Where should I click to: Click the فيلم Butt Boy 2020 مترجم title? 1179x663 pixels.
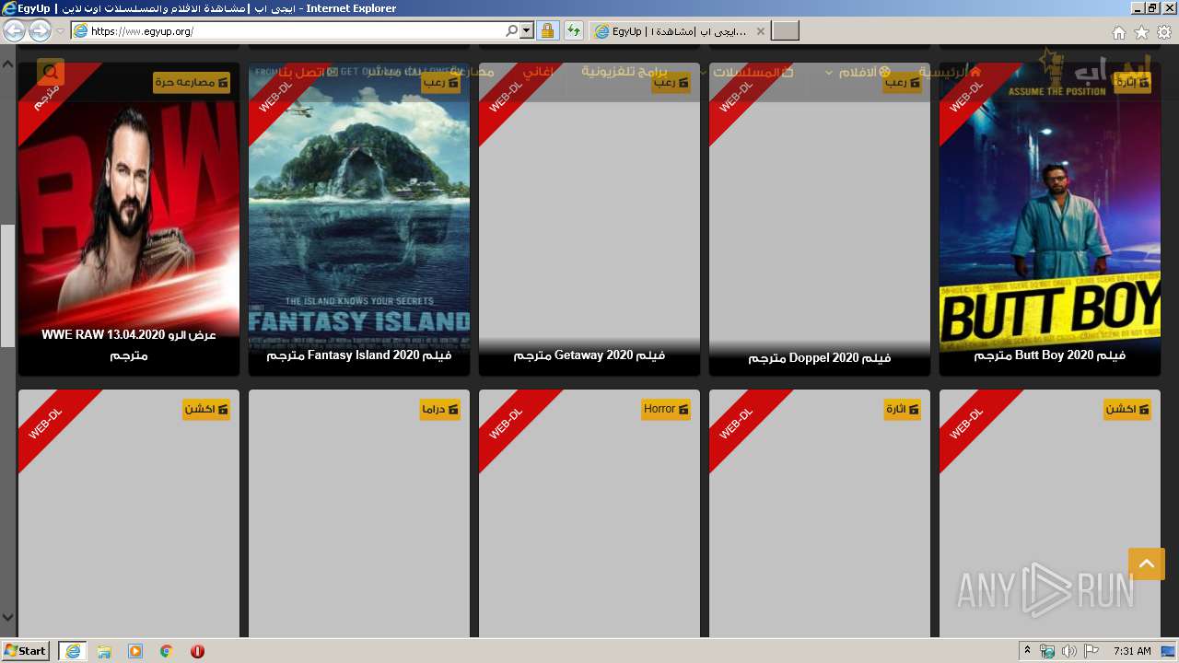(1050, 355)
